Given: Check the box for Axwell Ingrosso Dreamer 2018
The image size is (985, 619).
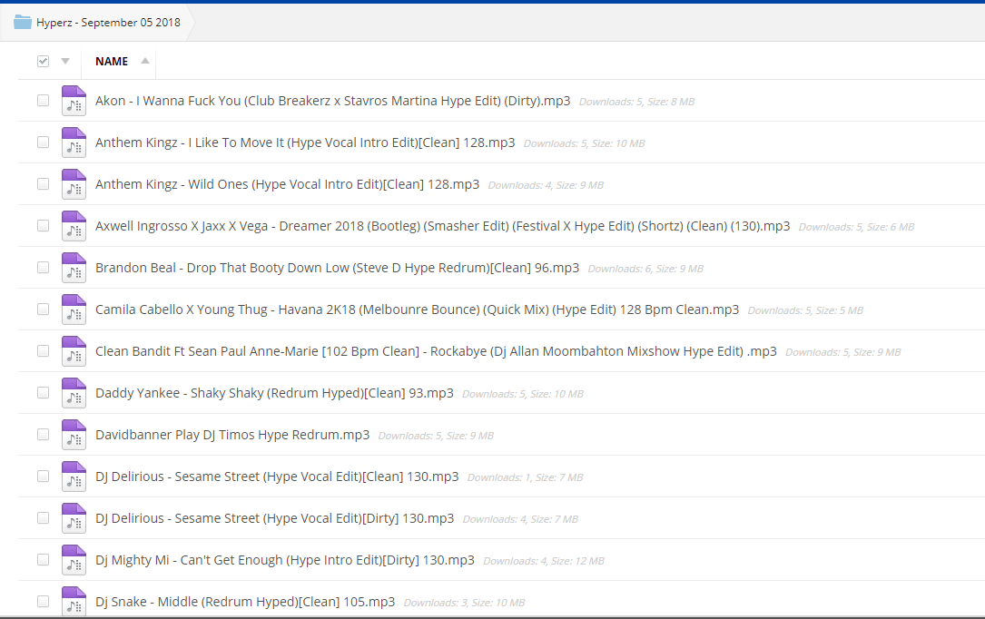Looking at the screenshot, I should click(x=43, y=225).
